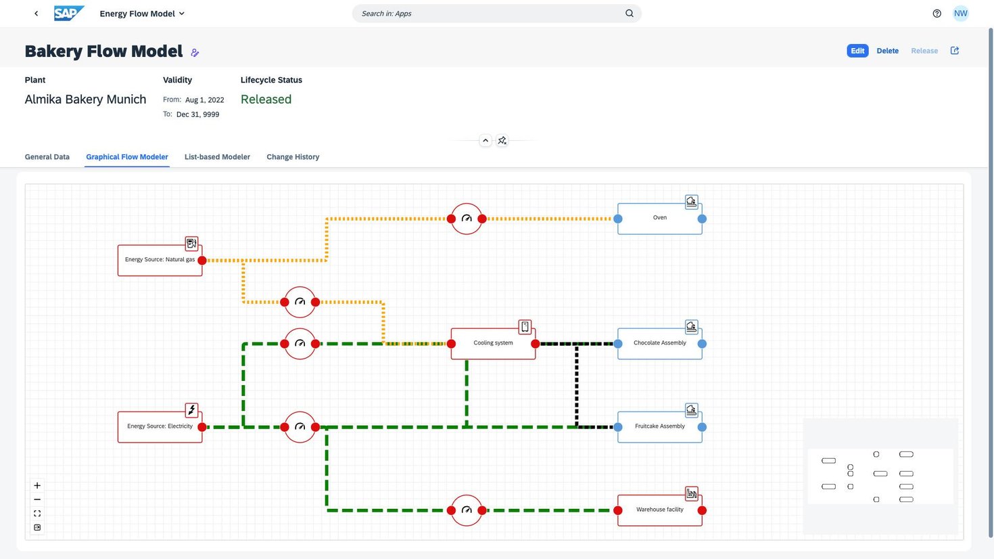Screen dimensions: 994x559
Task: Open the Search in: Apps scope selector
Action: point(387,13)
